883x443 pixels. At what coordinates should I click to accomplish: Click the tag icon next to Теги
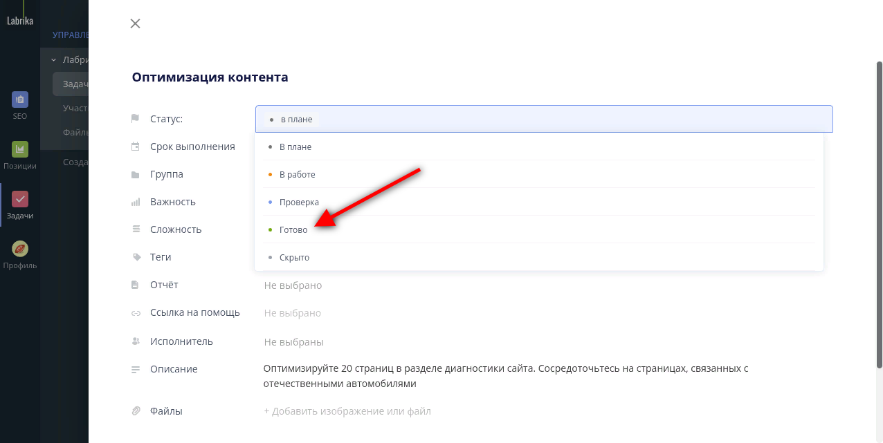(136, 257)
